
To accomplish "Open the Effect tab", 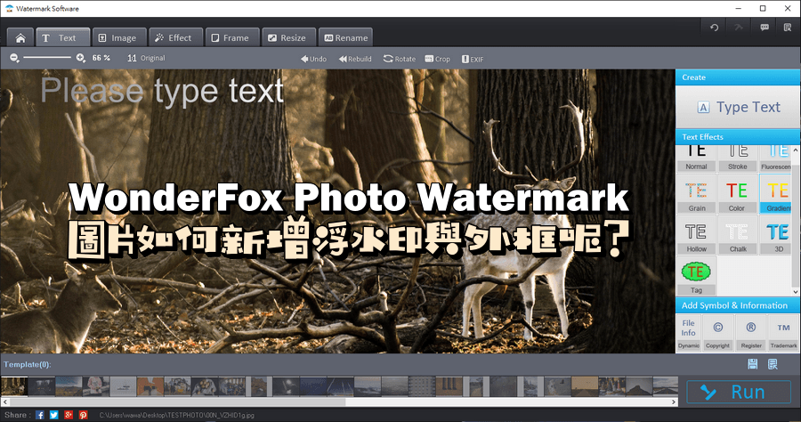I will tap(175, 37).
